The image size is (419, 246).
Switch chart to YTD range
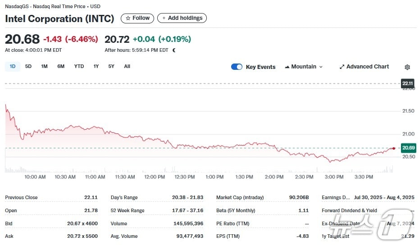pos(79,66)
